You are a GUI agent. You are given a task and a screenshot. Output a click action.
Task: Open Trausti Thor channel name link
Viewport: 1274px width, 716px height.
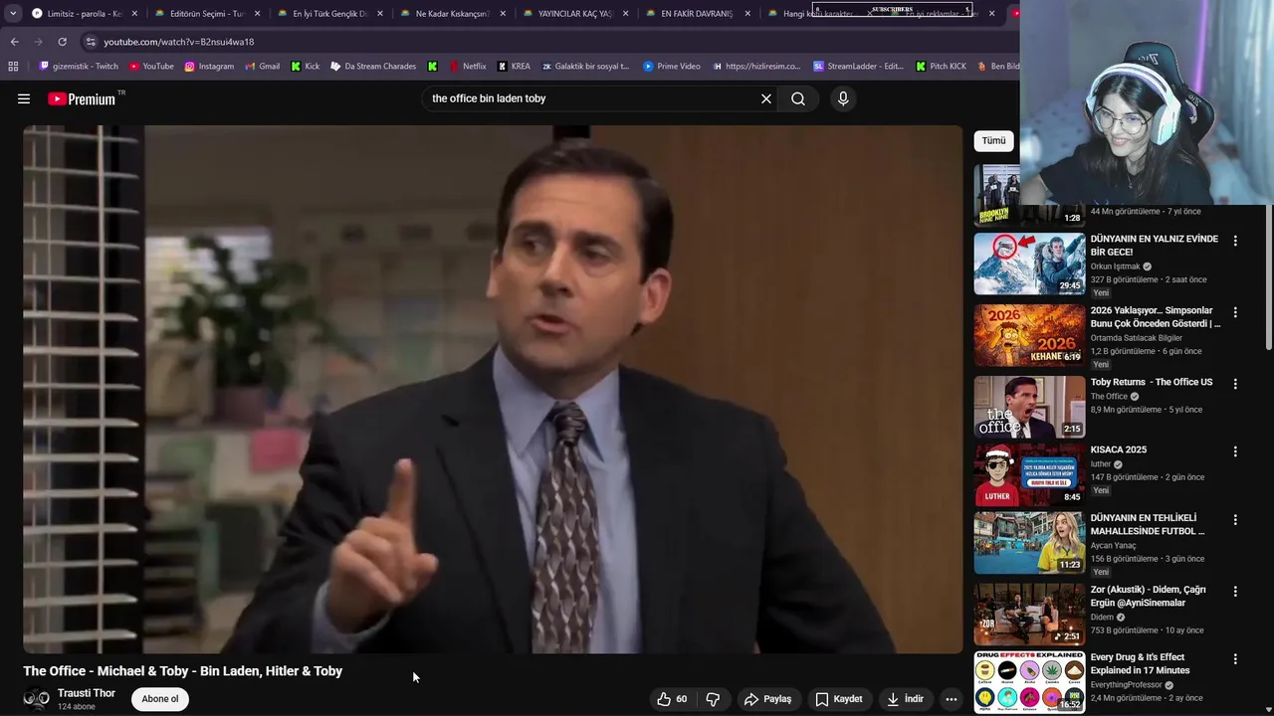pyautogui.click(x=87, y=693)
